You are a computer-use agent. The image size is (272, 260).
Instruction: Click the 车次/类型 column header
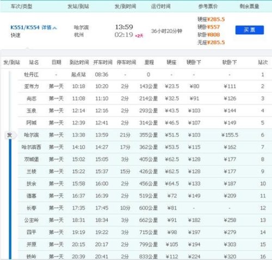point(21,7)
